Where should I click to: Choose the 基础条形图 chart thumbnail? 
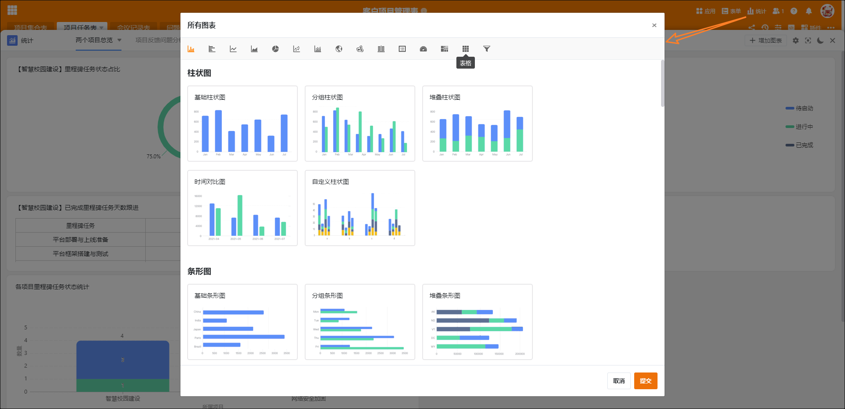[242, 322]
